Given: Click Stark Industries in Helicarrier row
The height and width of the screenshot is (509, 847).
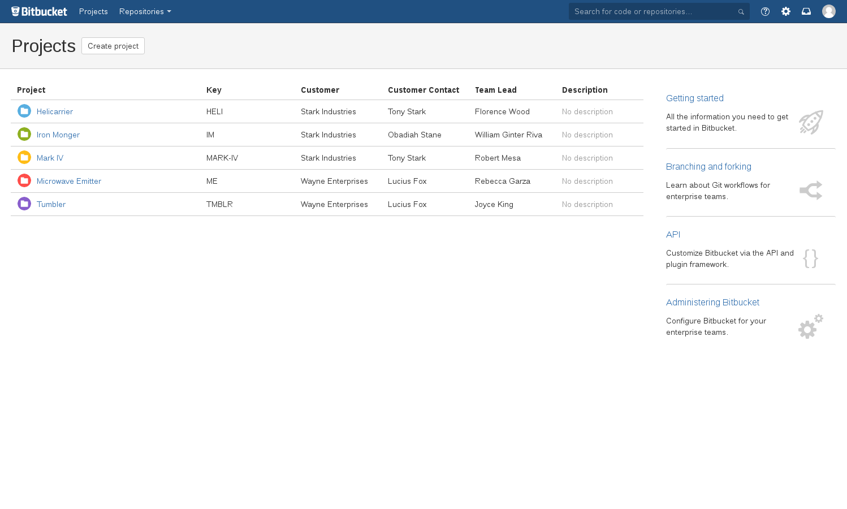Looking at the screenshot, I should point(329,111).
